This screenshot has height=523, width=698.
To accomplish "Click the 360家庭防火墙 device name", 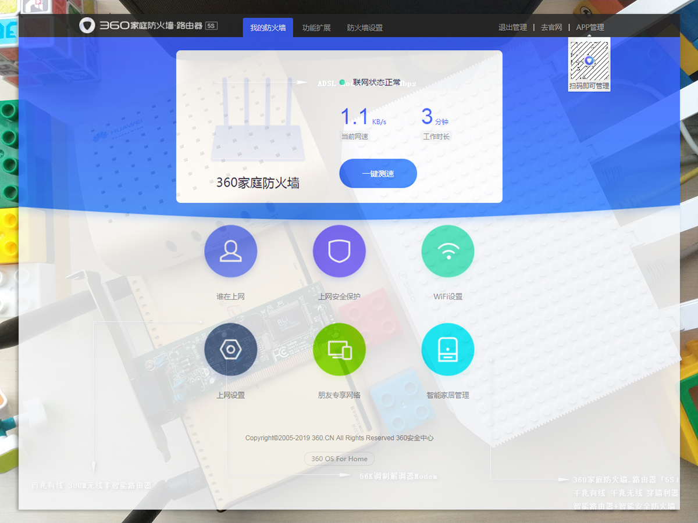I will tap(258, 183).
